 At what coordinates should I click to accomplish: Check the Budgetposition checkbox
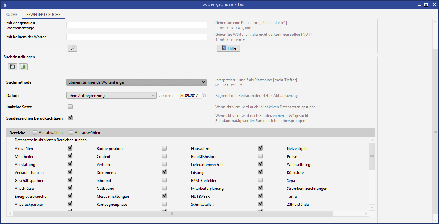[x=164, y=148]
